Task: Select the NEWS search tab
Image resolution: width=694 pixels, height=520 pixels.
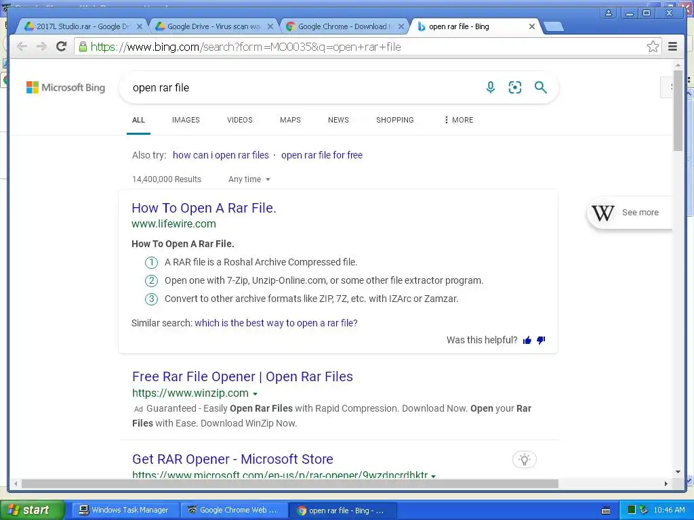Action: pos(339,120)
